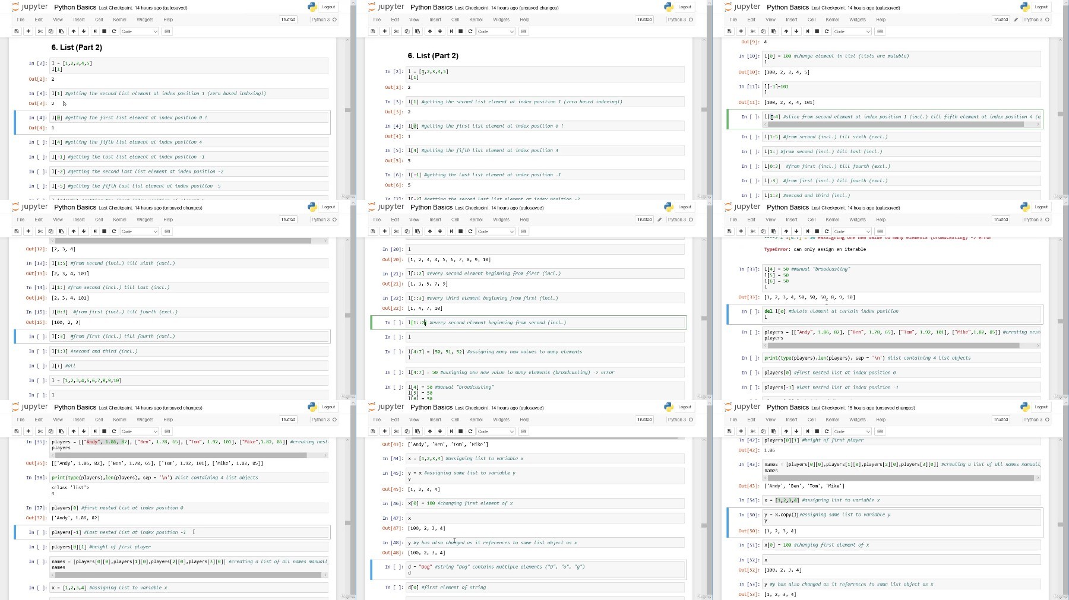Move cell down in notebook containing In [35]
Image resolution: width=1069 pixels, height=600 pixels.
[x=84, y=431]
